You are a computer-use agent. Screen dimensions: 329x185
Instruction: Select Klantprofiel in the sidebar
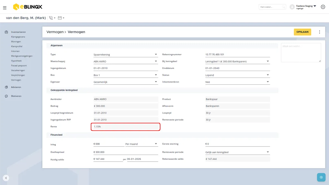click(17, 46)
